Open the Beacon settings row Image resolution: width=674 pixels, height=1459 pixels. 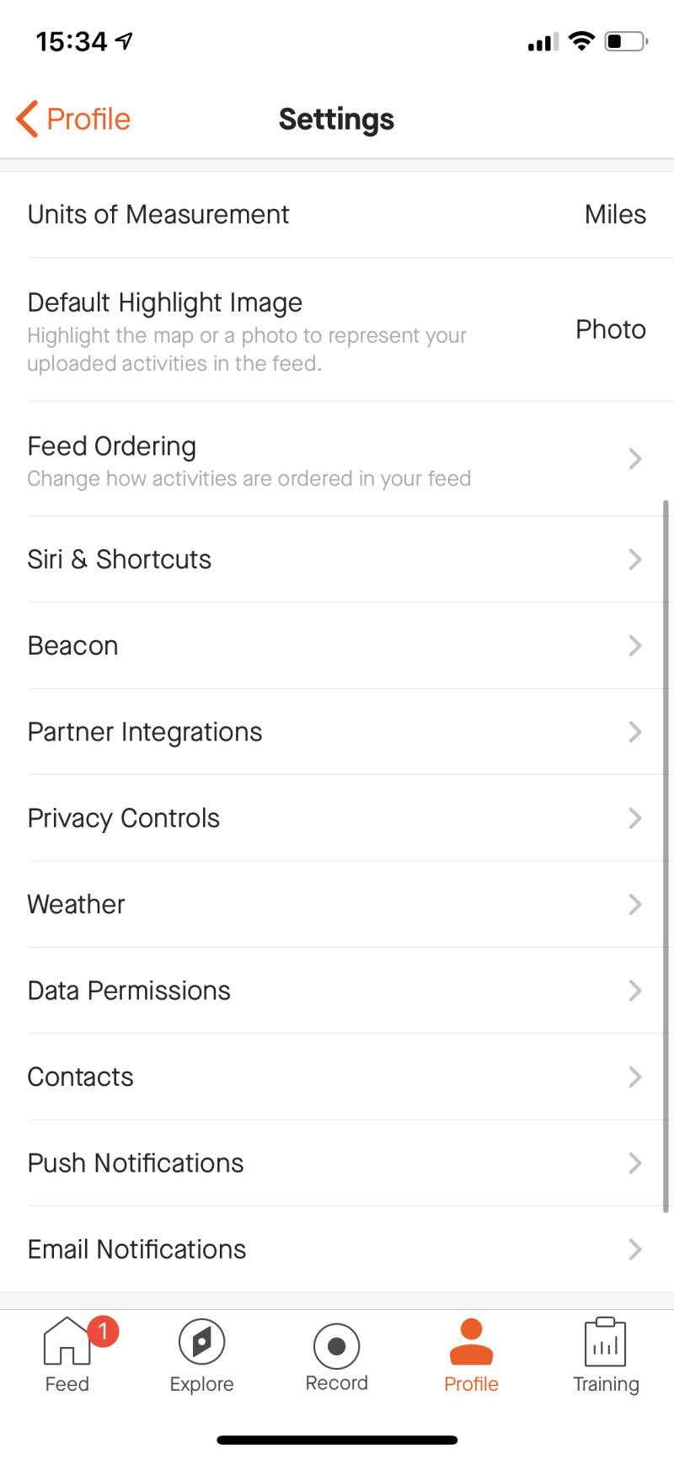[x=337, y=646]
